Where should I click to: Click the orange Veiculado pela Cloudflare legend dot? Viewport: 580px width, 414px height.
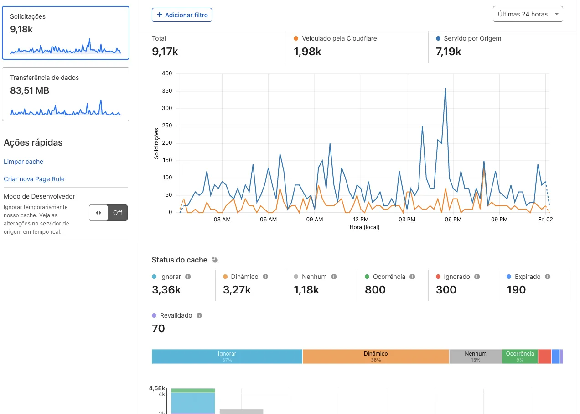(296, 38)
